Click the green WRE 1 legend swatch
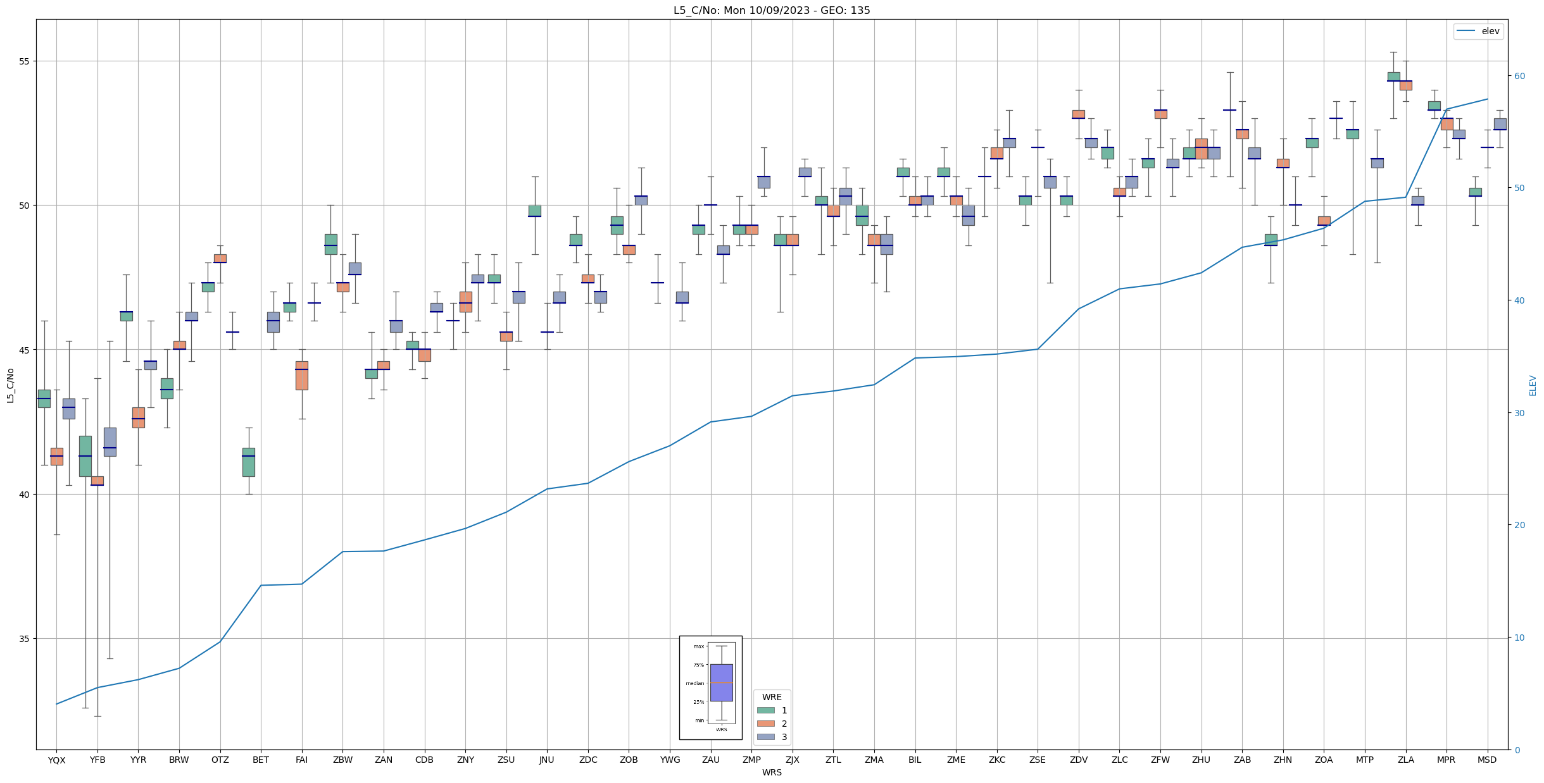The width and height of the screenshot is (1544, 783). tap(765, 710)
